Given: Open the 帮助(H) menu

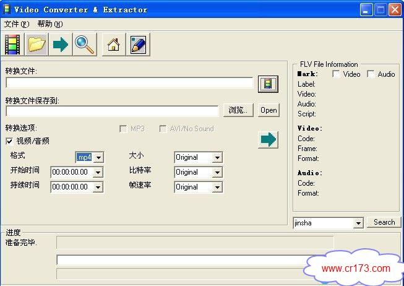Looking at the screenshot, I should [50, 24].
